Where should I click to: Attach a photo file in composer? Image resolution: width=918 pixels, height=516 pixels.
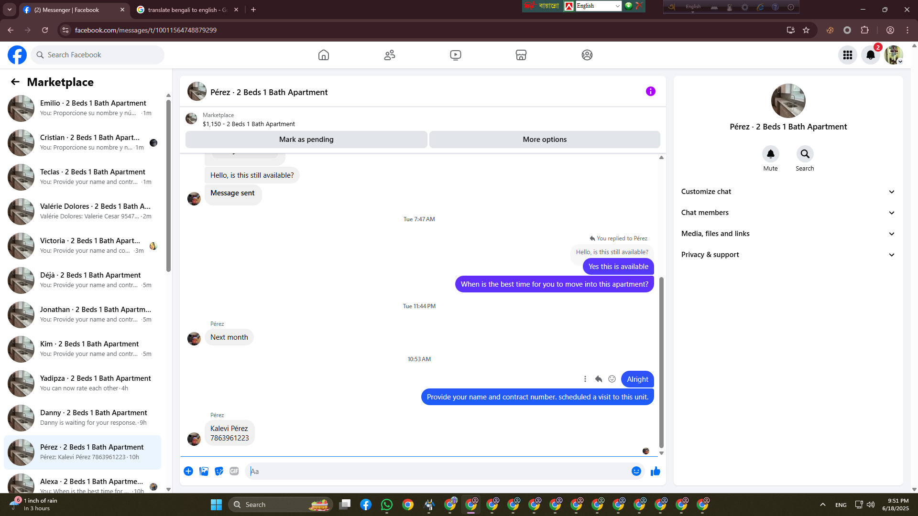click(x=204, y=471)
